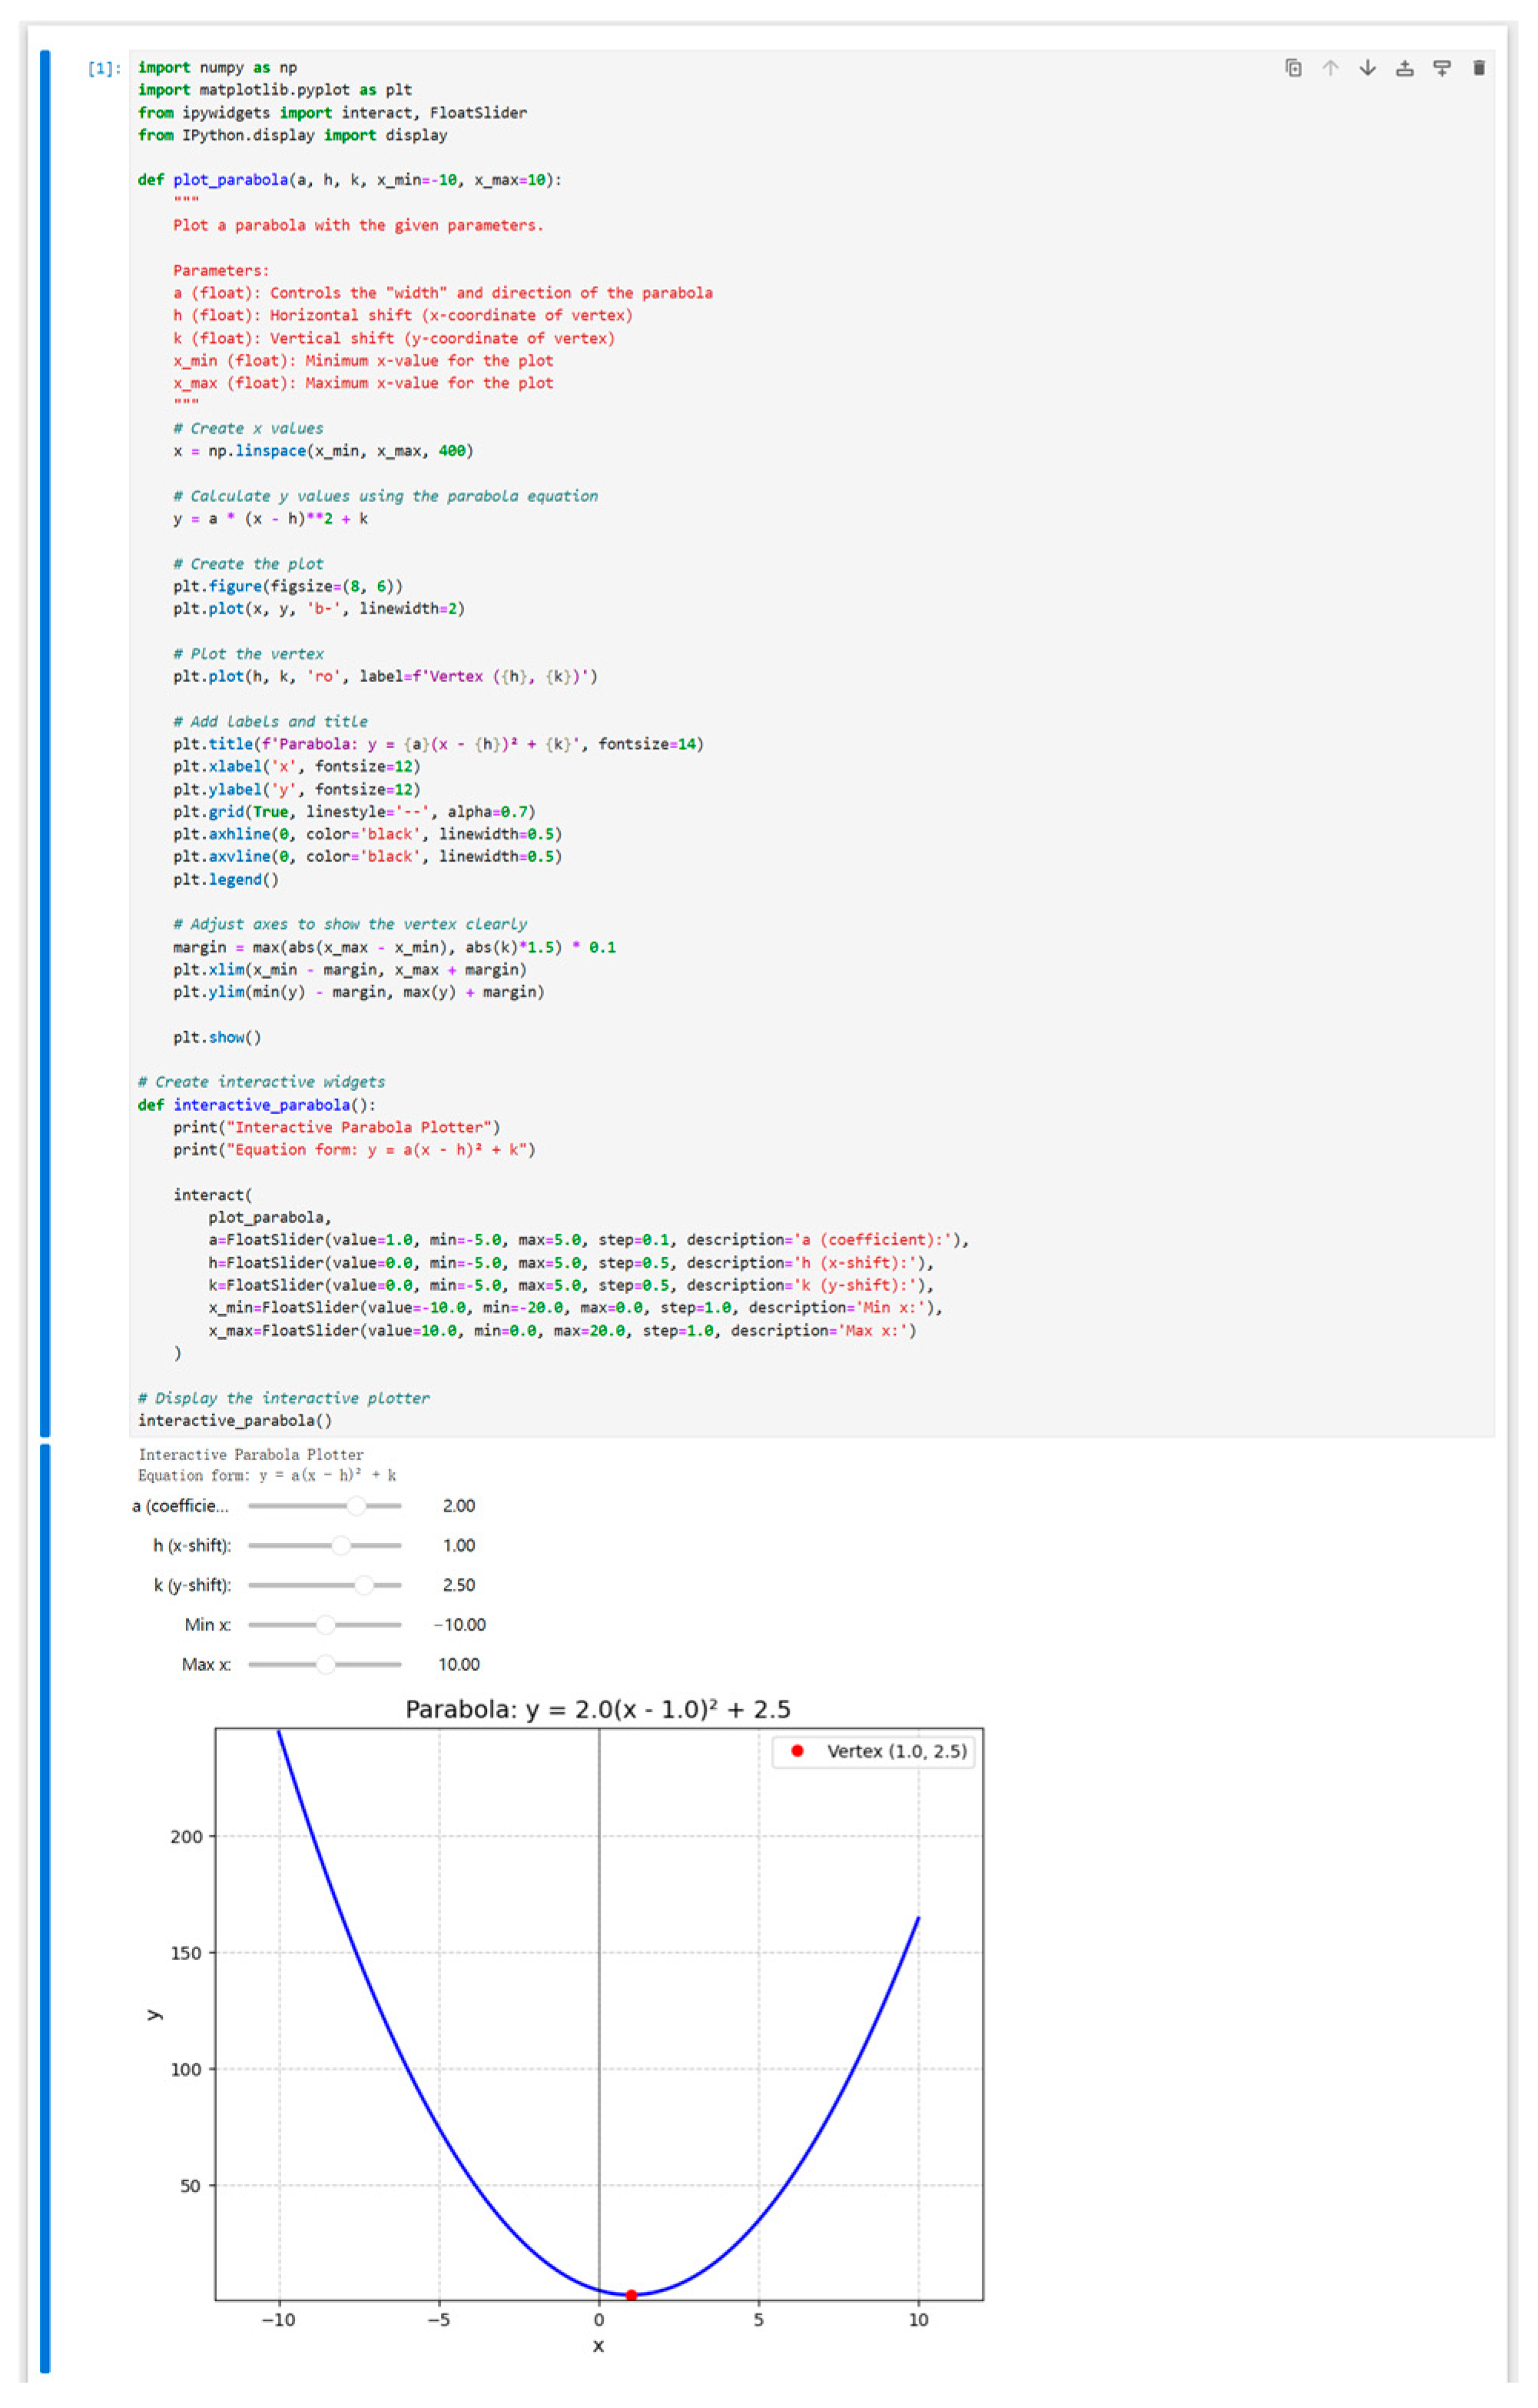The height and width of the screenshot is (2408, 1538).
Task: Click the Min x value -10.00 readout
Action: 459,1624
